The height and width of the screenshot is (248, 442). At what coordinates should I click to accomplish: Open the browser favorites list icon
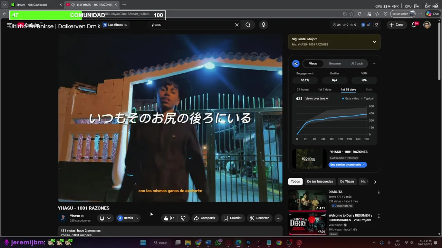point(377,14)
